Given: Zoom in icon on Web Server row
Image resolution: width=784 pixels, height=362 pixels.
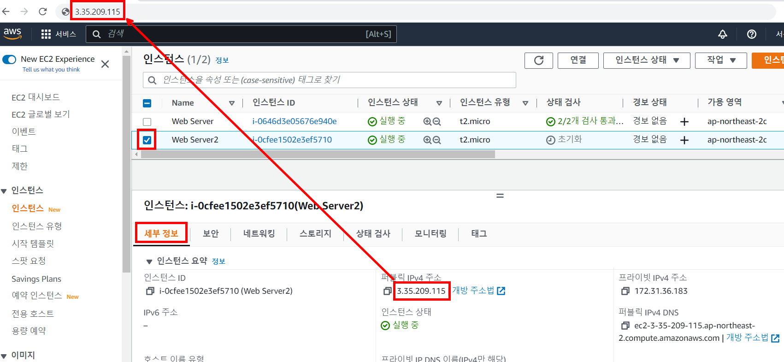Looking at the screenshot, I should (x=427, y=121).
